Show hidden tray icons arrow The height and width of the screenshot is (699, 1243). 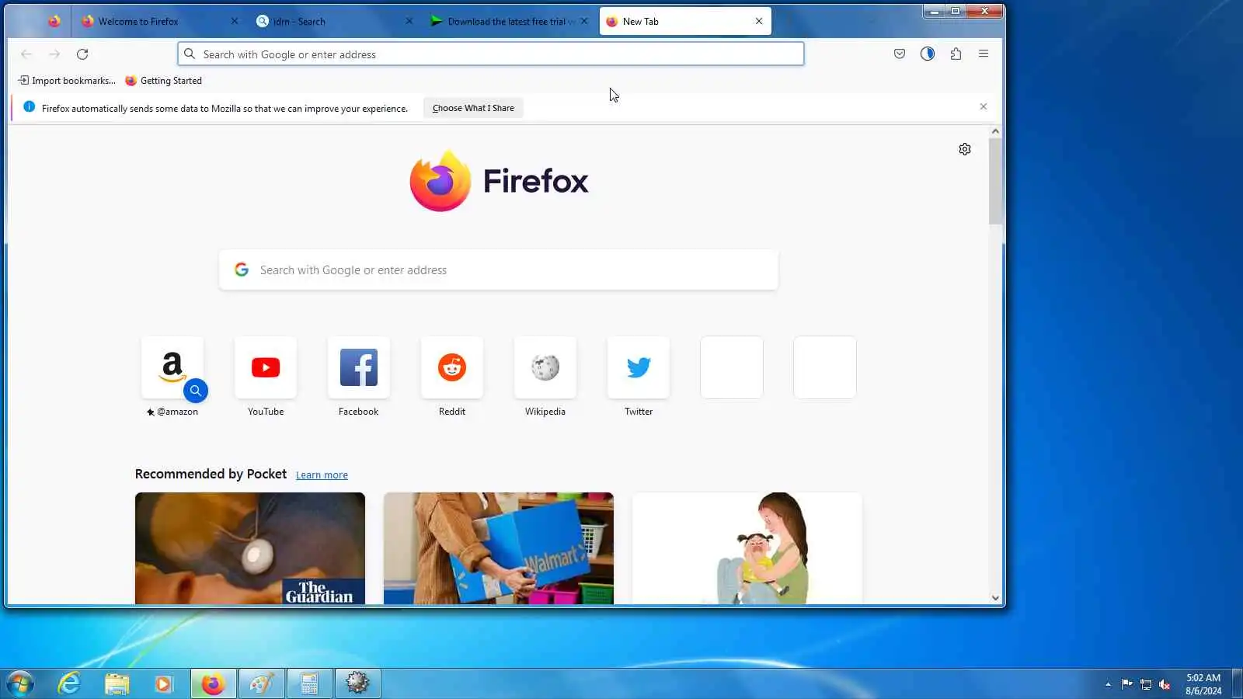[1108, 684]
